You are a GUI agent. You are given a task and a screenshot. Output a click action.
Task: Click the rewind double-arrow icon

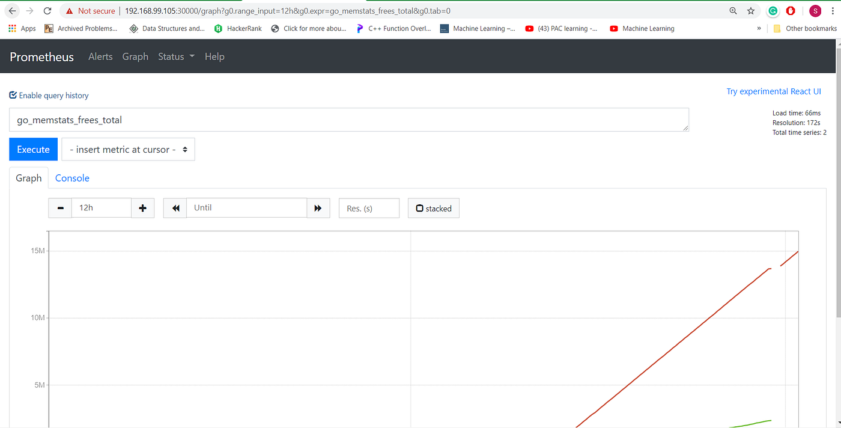(174, 207)
